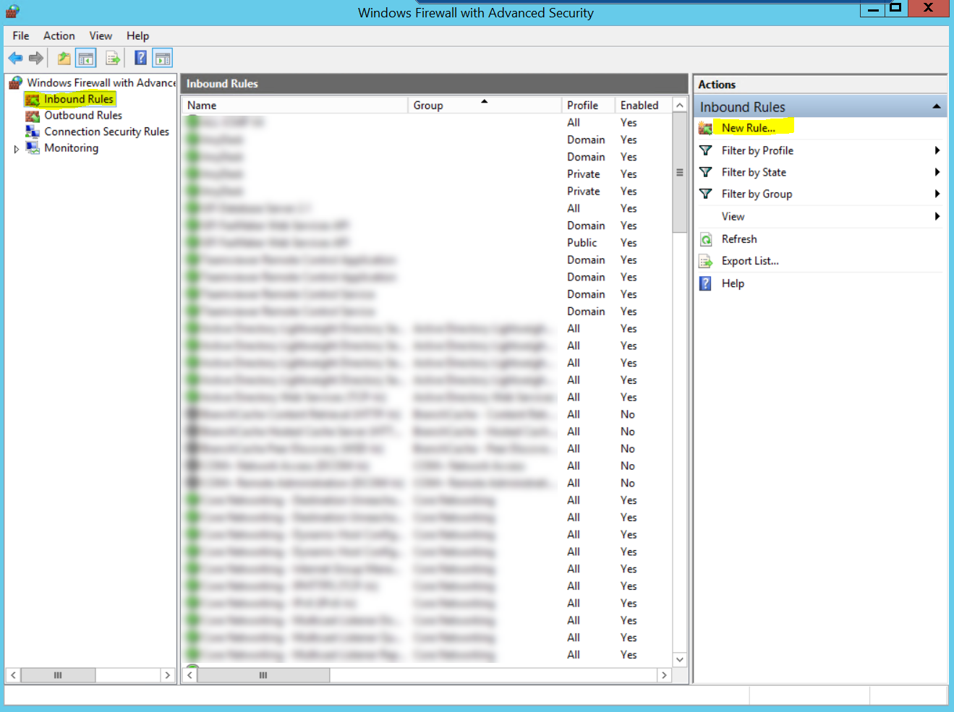Select Monitoring in the tree
Viewport: 954px width, 712px height.
pos(71,147)
